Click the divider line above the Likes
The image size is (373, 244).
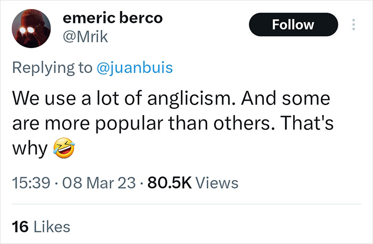[186, 205]
